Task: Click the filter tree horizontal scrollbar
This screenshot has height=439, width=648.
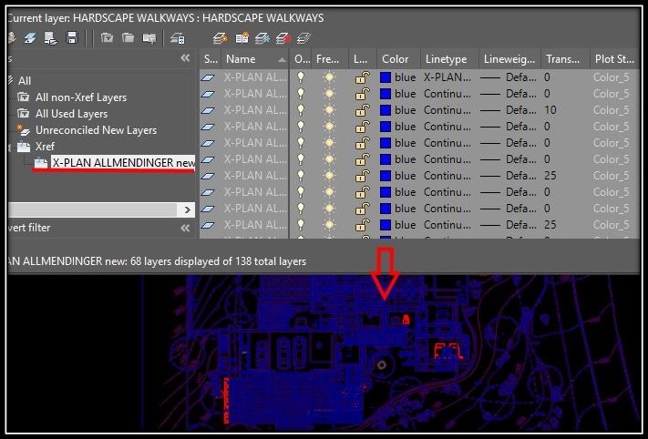Action: [x=93, y=209]
